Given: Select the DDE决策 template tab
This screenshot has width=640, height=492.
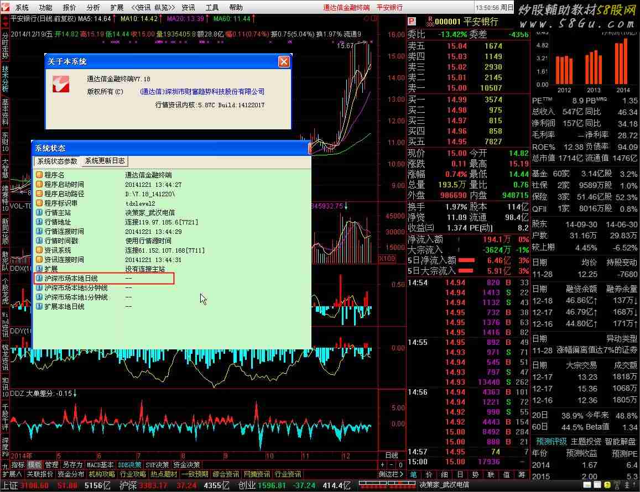Looking at the screenshot, I should (x=129, y=465).
